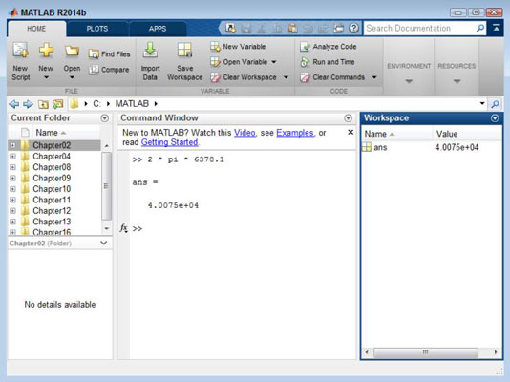Minimize the toolstrip with the collapse arrow

496,28
